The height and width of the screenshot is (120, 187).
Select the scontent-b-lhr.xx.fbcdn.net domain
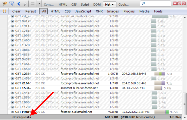pos(79,88)
